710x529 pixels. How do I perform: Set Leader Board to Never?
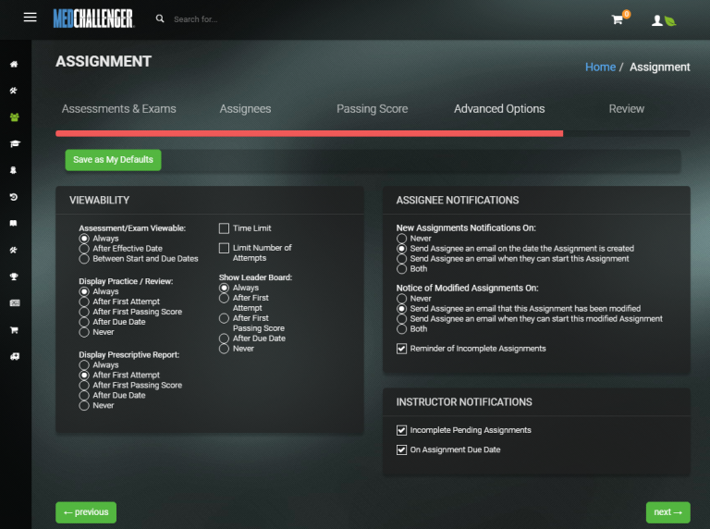click(224, 349)
